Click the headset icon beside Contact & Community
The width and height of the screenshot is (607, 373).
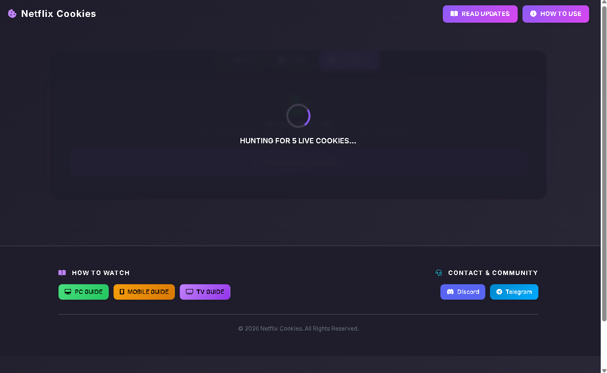coord(438,273)
